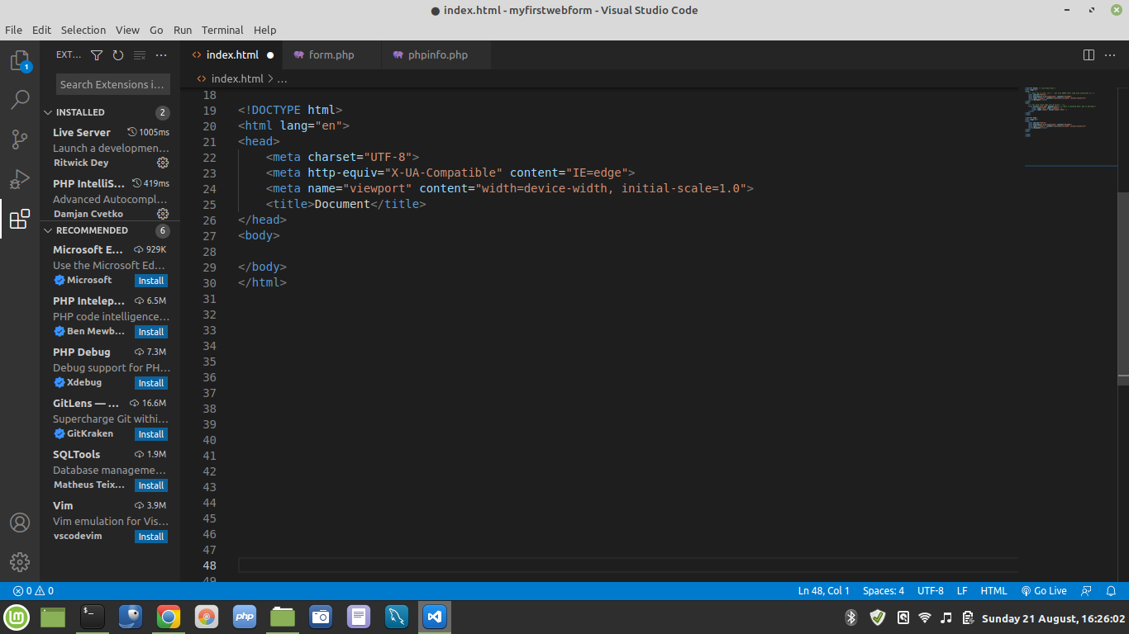
Task: Open the Search view icon
Action: 20,100
